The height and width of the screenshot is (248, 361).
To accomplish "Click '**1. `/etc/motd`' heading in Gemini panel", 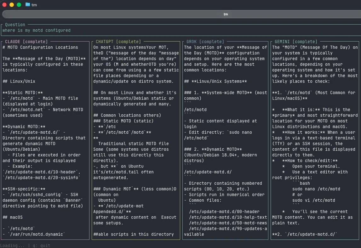I will [292, 93].
